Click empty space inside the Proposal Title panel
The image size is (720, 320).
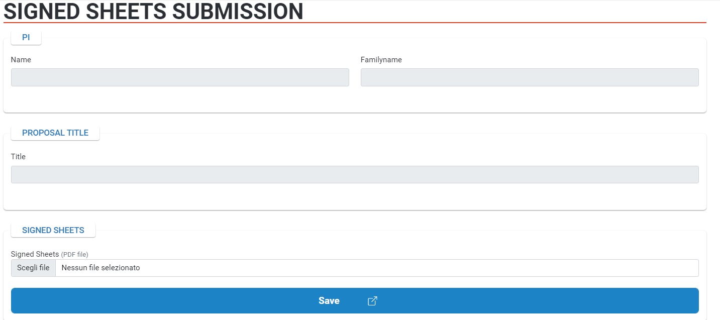[x=355, y=197]
